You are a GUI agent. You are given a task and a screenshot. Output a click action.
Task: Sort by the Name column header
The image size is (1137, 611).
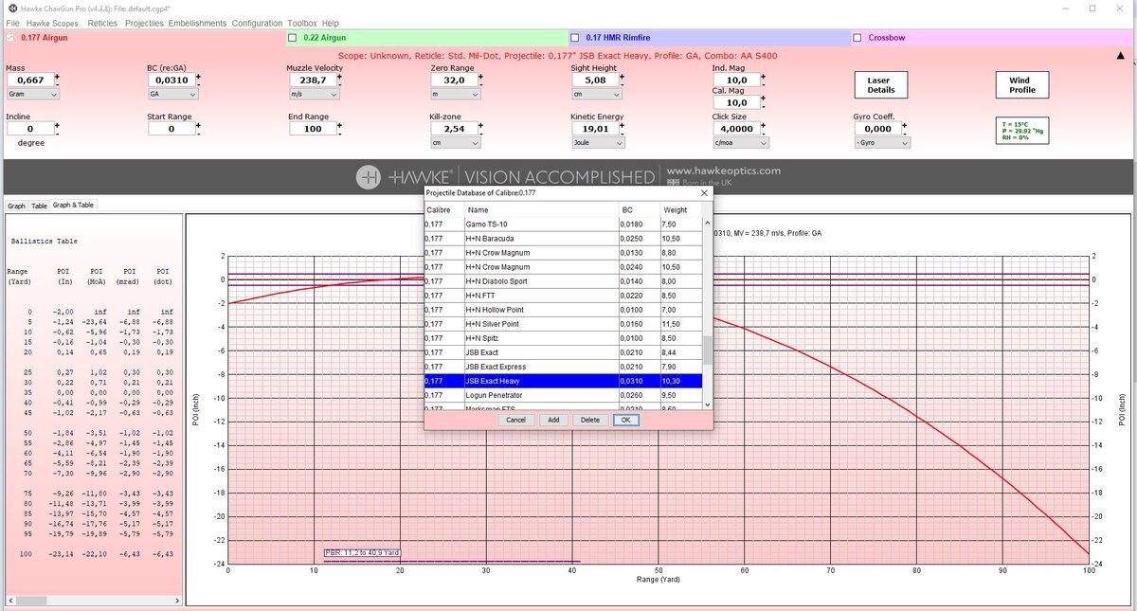coord(541,209)
